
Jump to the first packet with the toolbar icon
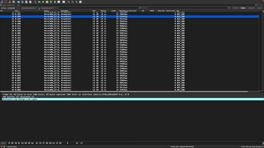pos(51,2)
